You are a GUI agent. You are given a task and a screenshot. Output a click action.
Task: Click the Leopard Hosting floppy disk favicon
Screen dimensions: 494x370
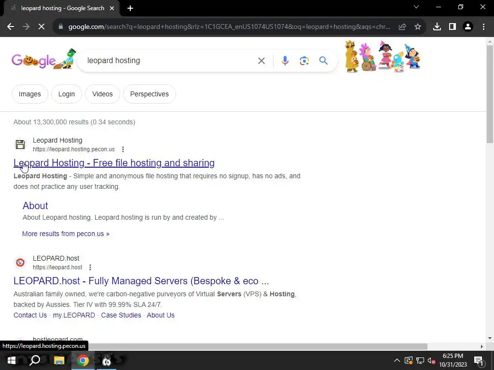tap(20, 145)
